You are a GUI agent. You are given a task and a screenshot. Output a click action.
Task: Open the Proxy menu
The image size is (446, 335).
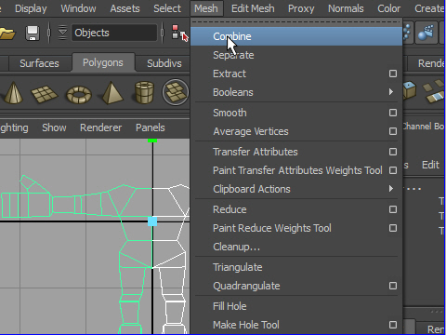(301, 8)
